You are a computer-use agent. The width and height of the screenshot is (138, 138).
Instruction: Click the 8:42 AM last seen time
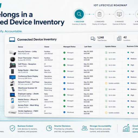tap(87, 54)
